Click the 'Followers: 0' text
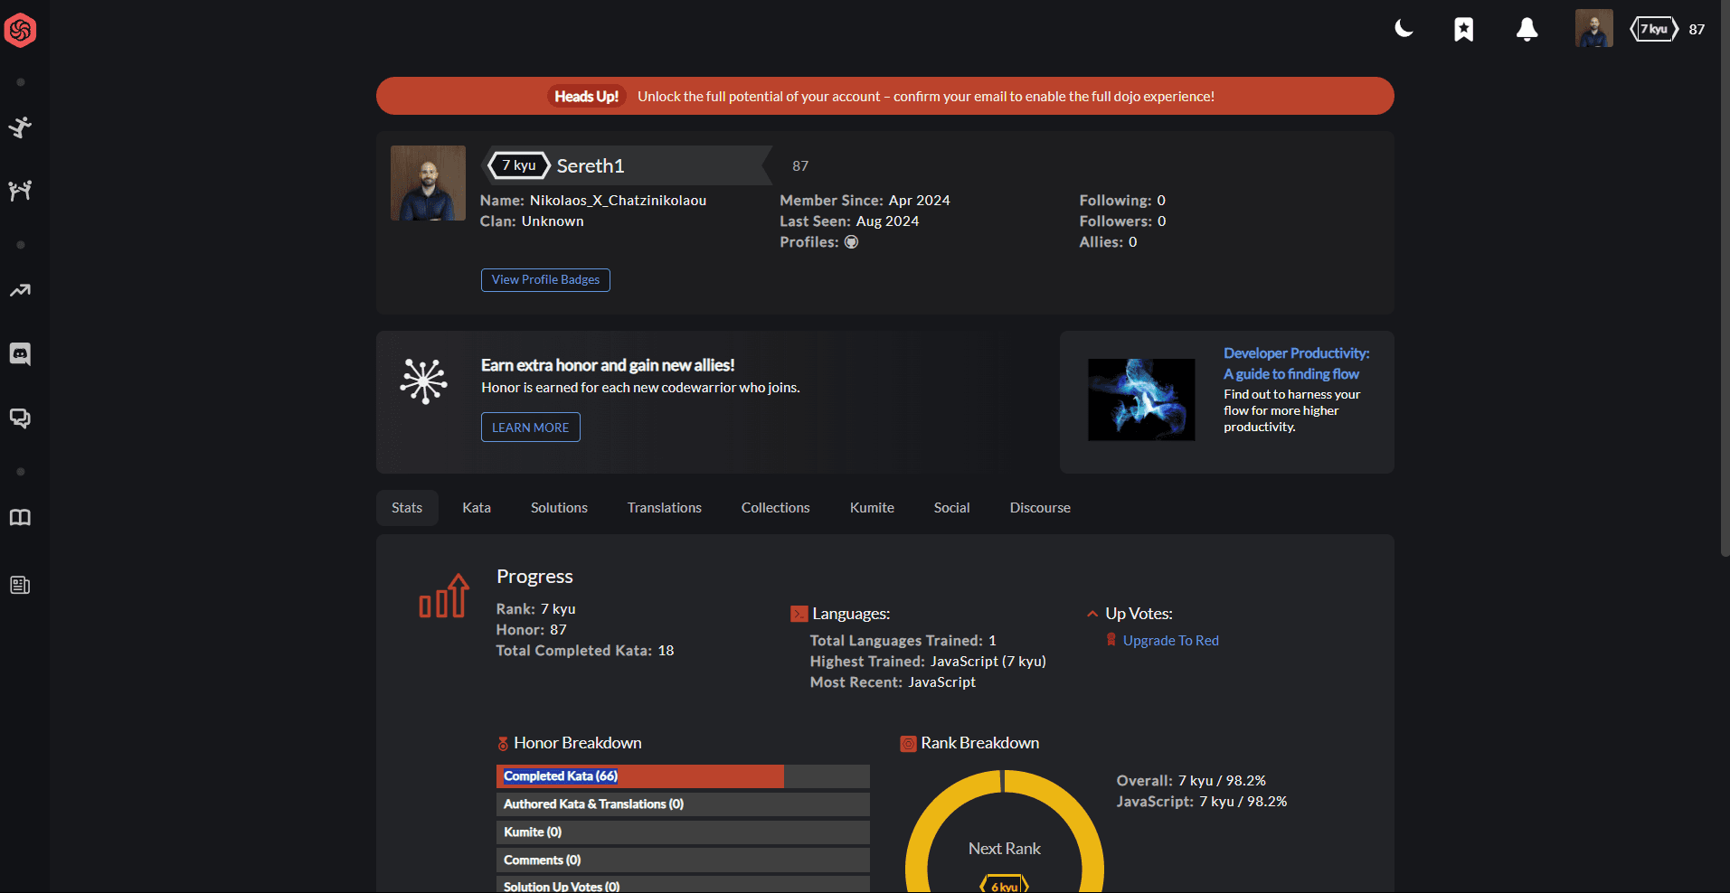Viewport: 1730px width, 893px height. point(1122,221)
